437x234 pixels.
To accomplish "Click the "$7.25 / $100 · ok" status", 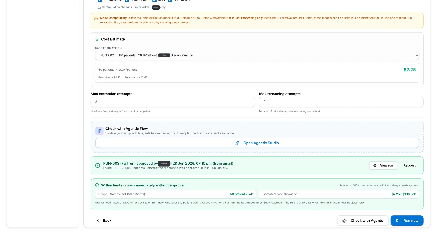I will coord(404,194).
